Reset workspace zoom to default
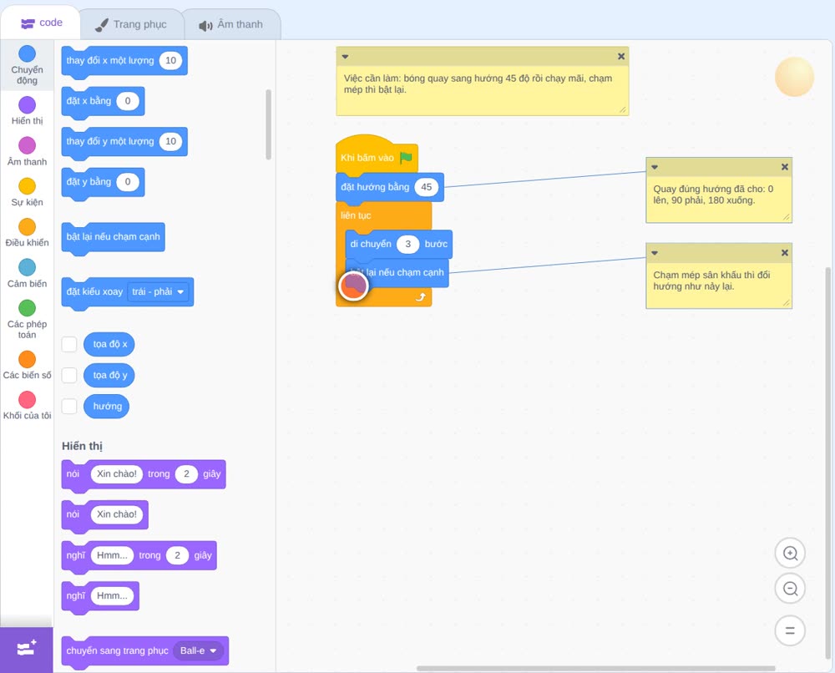This screenshot has width=835, height=673. 790,630
